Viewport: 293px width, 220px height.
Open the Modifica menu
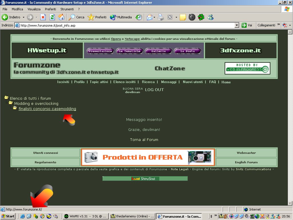pyautogui.click(x=17, y=9)
